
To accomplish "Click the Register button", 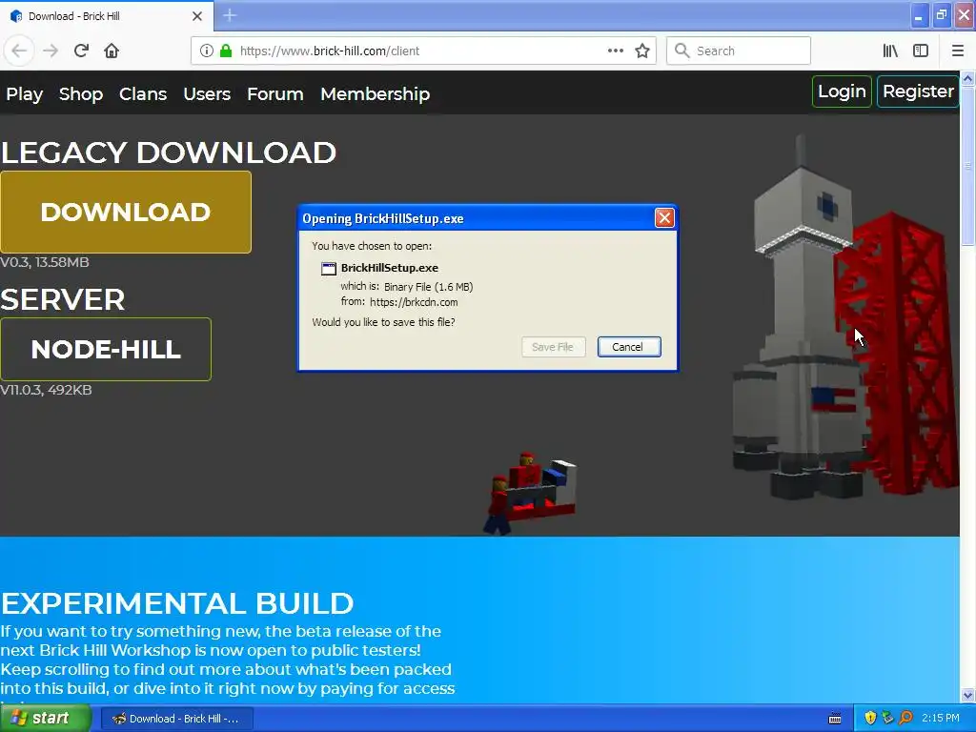I will click(x=918, y=91).
